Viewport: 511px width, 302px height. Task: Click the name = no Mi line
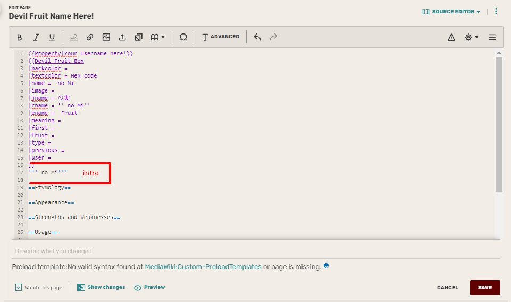(x=51, y=83)
